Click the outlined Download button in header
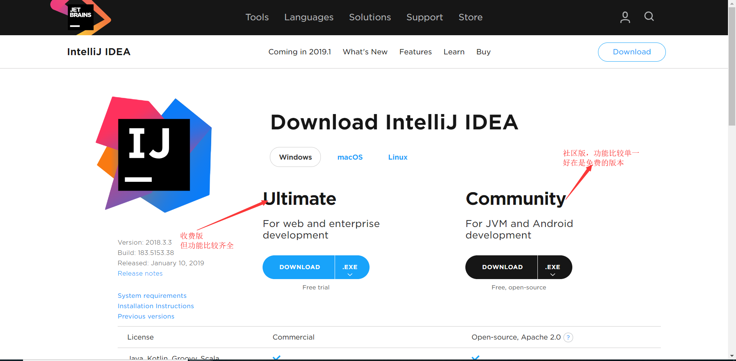Screen dimensions: 736x361 tap(632, 52)
